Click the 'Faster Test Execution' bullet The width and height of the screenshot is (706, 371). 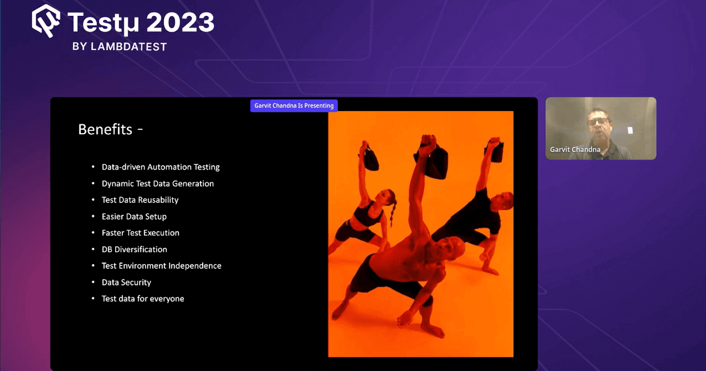(140, 233)
